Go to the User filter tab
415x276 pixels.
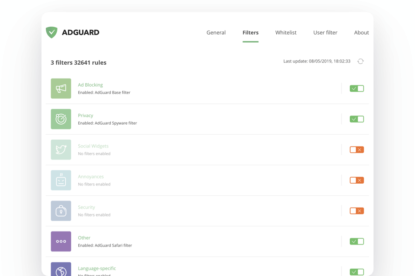click(325, 32)
